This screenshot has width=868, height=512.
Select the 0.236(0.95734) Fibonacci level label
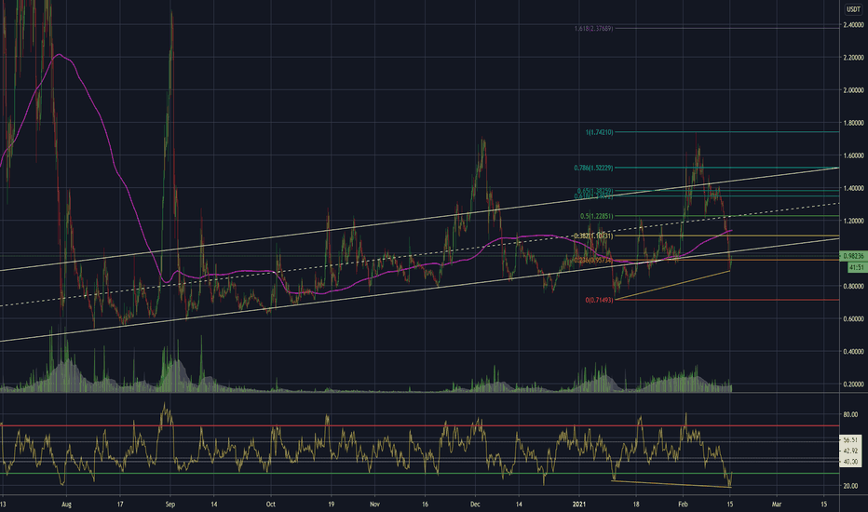(x=593, y=260)
